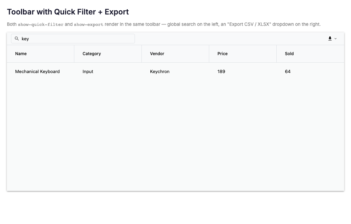Click the 'show-quick-filter' code text
The width and height of the screenshot is (351, 224).
(41, 24)
